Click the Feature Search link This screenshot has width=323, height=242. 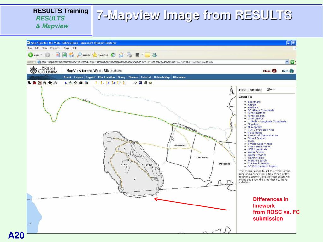[257, 161]
